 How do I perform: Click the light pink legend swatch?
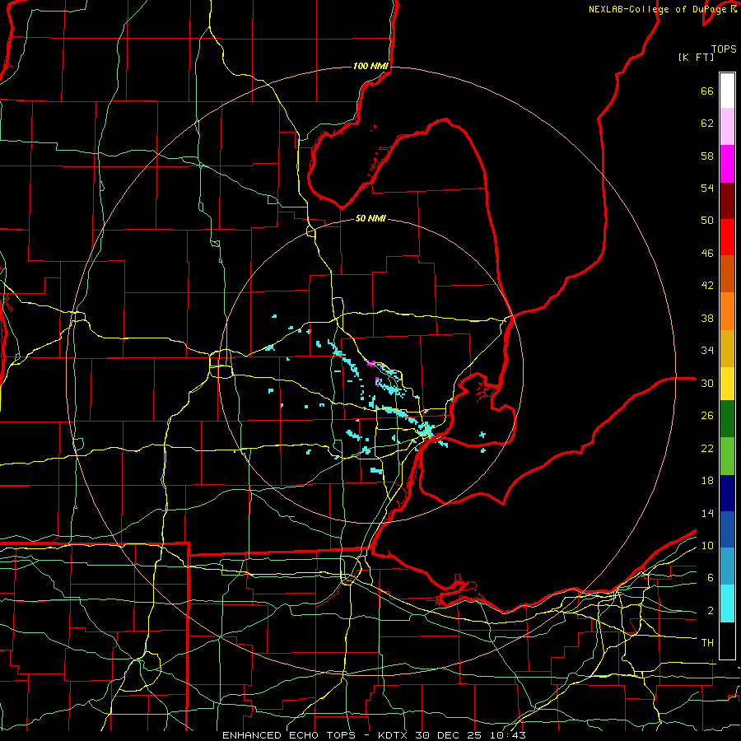click(727, 126)
